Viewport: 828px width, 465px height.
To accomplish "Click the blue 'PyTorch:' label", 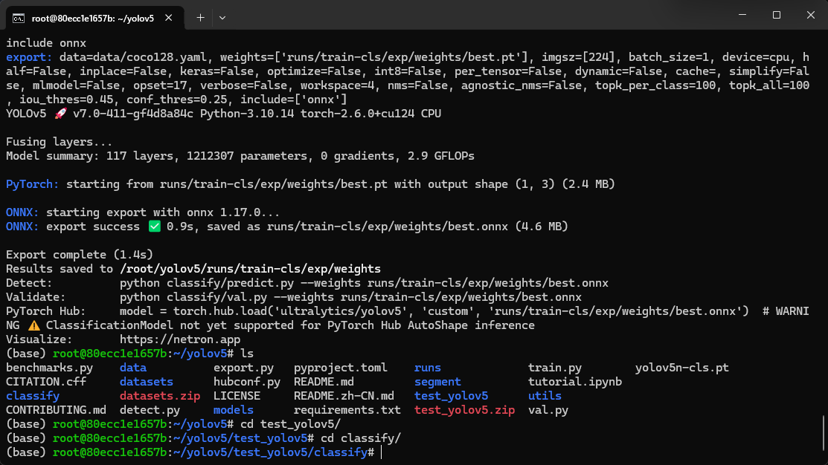I will [32, 184].
